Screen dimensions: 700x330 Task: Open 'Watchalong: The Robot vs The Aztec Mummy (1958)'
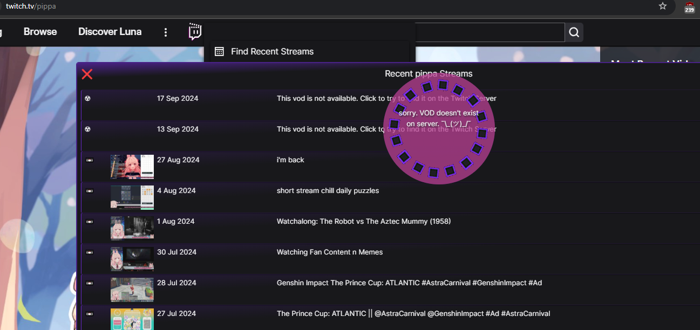click(x=364, y=222)
